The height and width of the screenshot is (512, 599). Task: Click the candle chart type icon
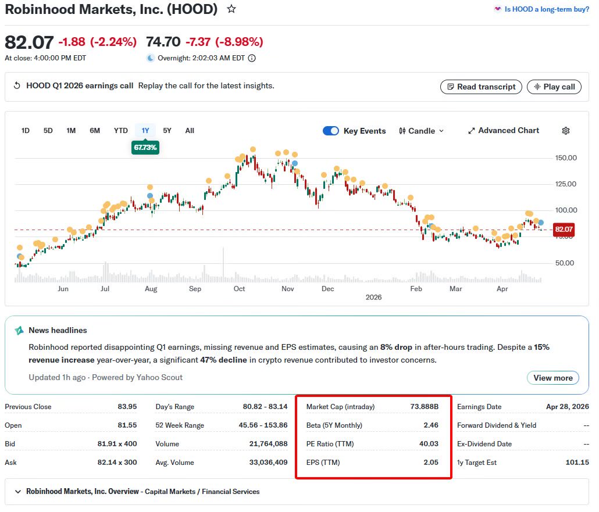(402, 131)
